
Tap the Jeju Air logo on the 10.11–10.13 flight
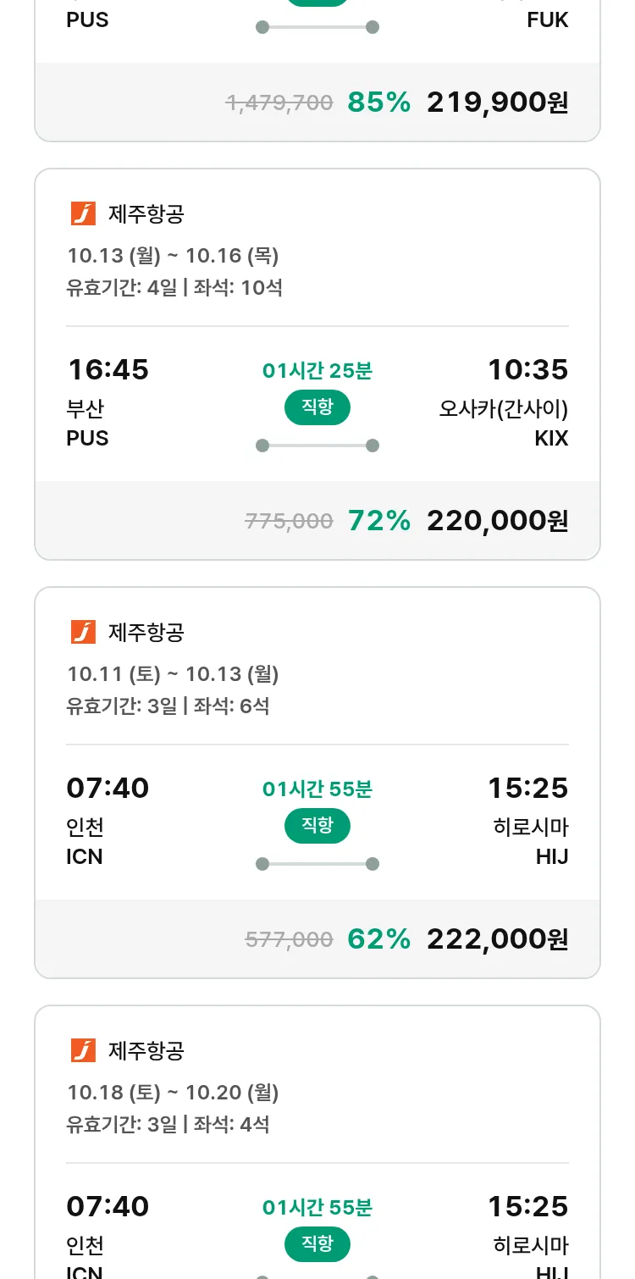point(83,633)
